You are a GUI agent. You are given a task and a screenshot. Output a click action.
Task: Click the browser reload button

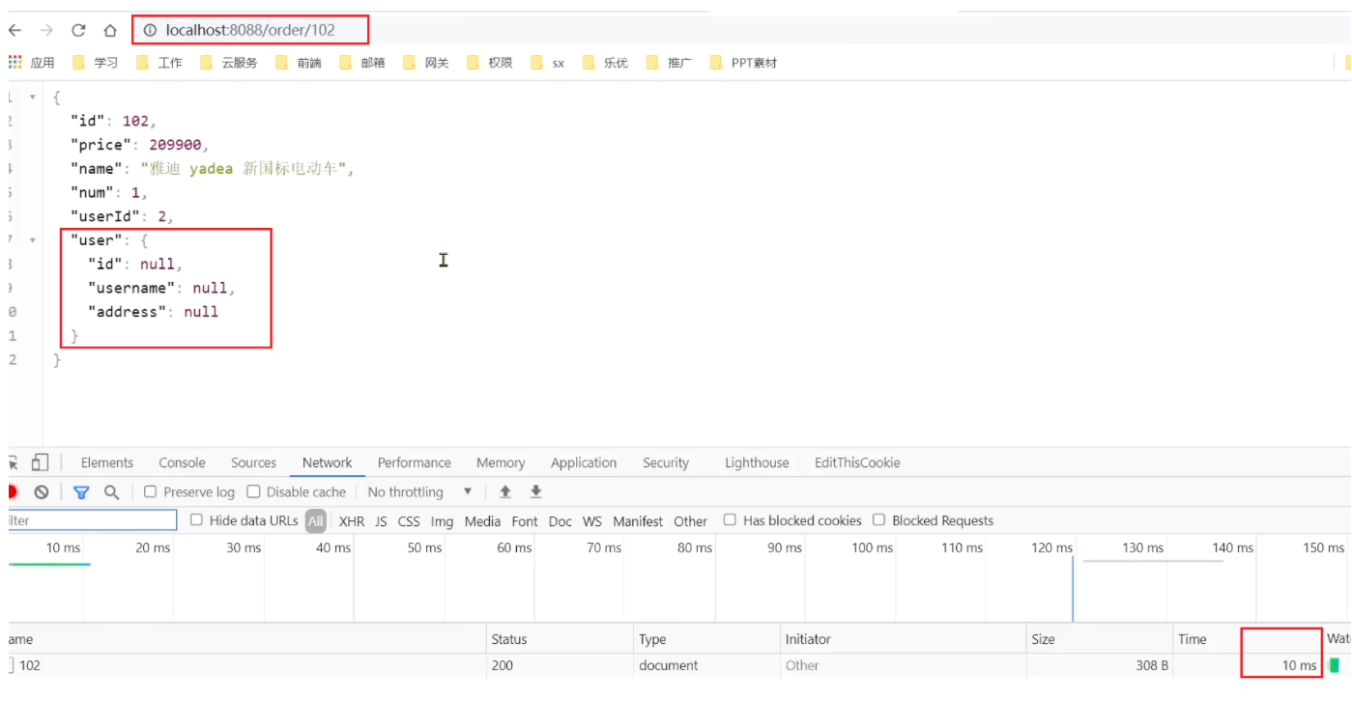point(78,30)
